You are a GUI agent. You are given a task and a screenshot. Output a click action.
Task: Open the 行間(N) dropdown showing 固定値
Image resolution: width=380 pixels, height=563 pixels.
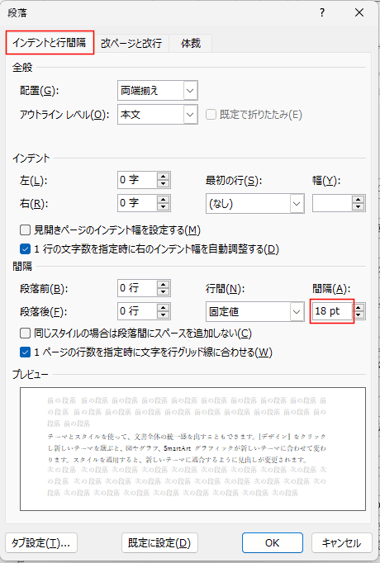click(x=297, y=311)
